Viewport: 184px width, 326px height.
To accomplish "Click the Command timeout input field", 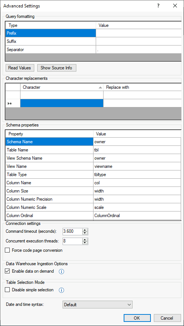I will pyautogui.click(x=73, y=231).
